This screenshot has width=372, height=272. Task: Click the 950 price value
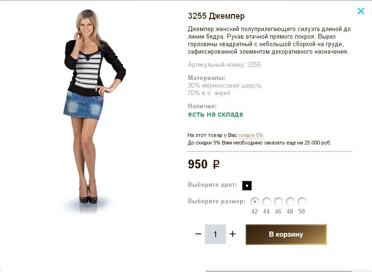click(x=198, y=164)
